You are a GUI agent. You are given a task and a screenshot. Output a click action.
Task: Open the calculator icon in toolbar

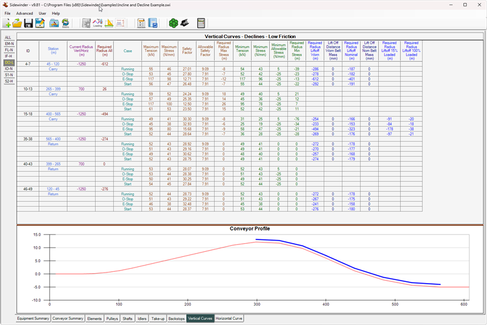point(201,23)
